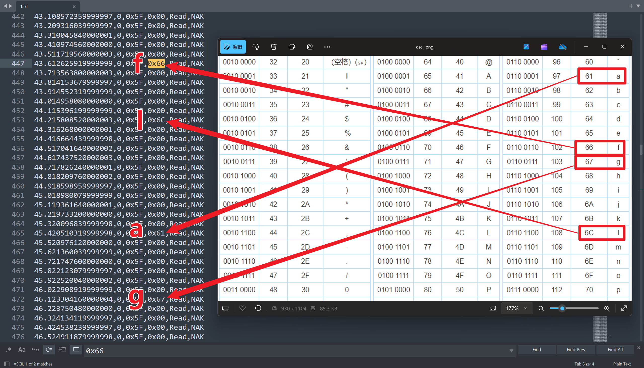Image resolution: width=644 pixels, height=368 pixels.
Task: Open the 177% zoom level dropdown
Action: (x=517, y=308)
